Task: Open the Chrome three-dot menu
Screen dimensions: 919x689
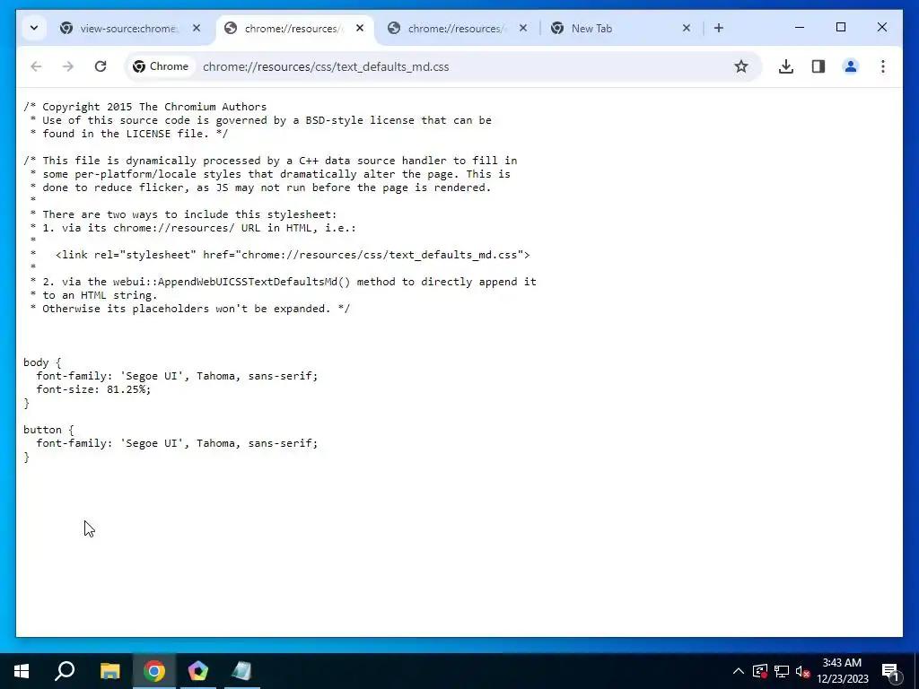Action: click(x=883, y=66)
